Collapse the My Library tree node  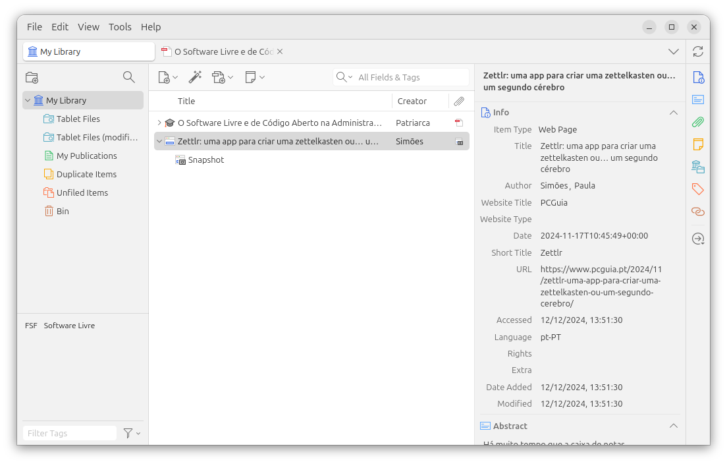coord(28,100)
